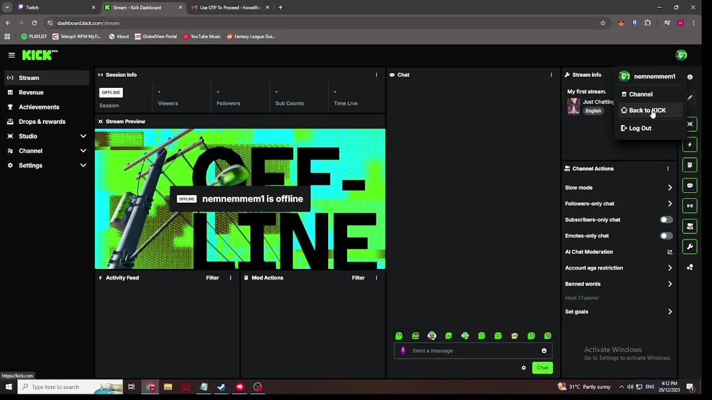Click the Send a message input field
This screenshot has height=400, width=712.
click(473, 351)
